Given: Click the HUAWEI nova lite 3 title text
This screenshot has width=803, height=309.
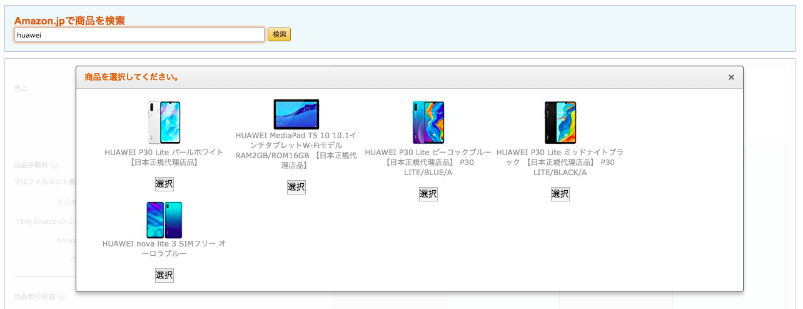Looking at the screenshot, I should pyautogui.click(x=164, y=248).
